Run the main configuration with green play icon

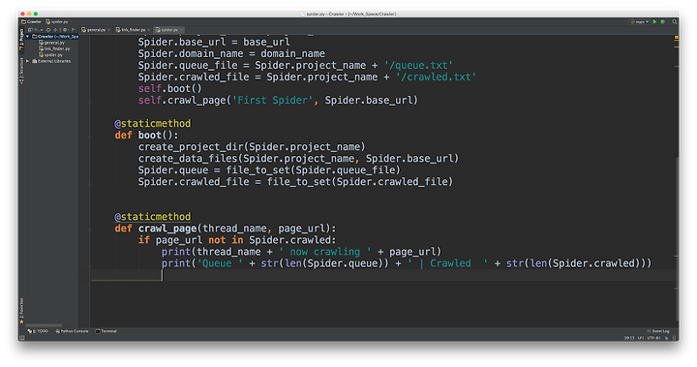tap(654, 21)
